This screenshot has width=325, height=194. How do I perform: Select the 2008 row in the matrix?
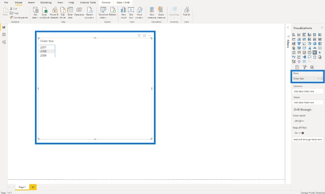pos(47,51)
